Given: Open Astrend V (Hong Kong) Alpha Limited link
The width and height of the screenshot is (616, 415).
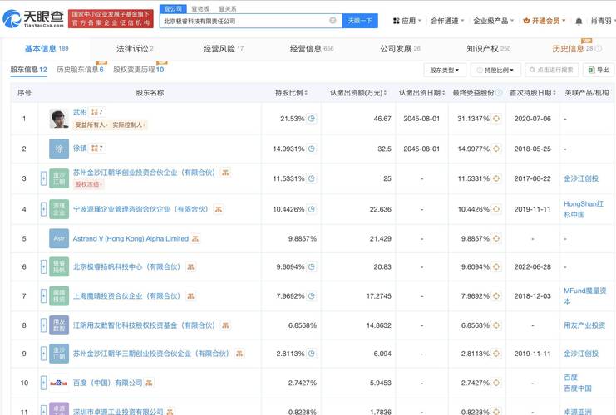Looking at the screenshot, I should pyautogui.click(x=131, y=238).
